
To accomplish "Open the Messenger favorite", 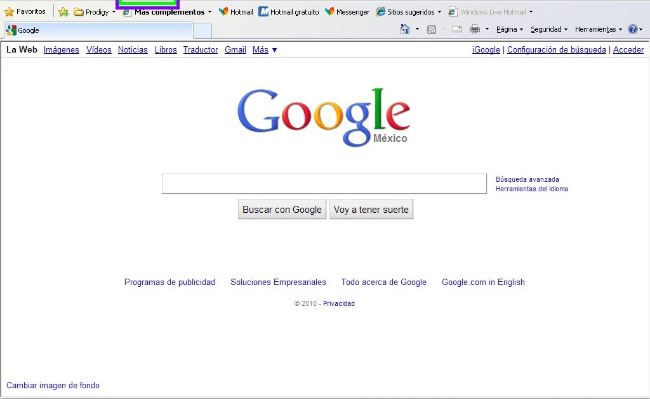I will point(347,12).
